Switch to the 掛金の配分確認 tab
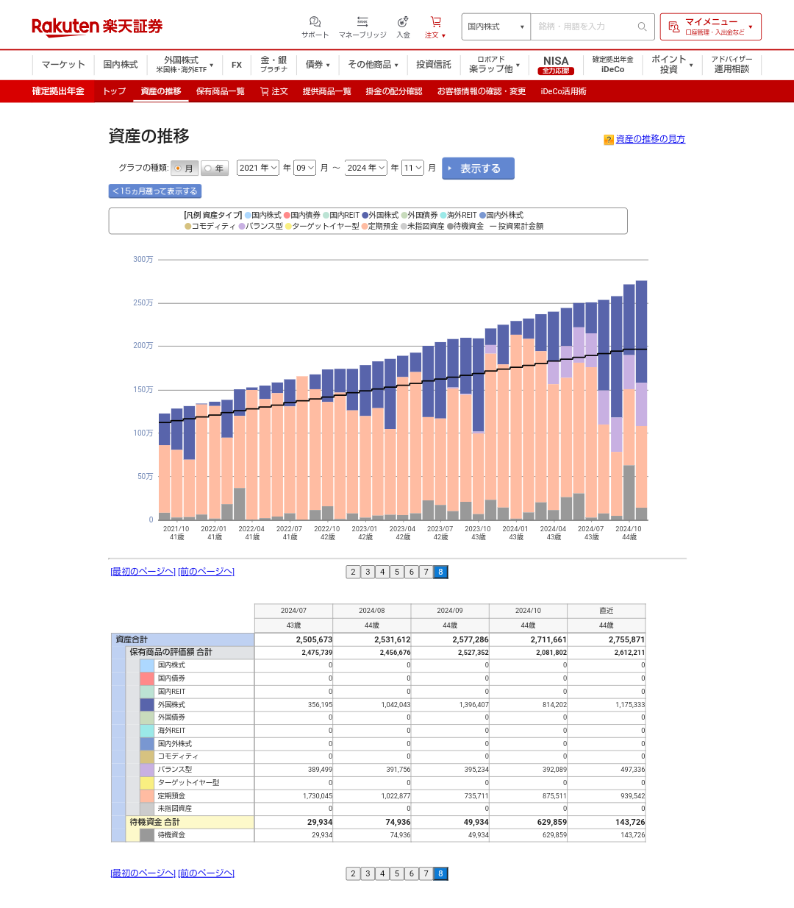794x908 pixels. [x=394, y=91]
